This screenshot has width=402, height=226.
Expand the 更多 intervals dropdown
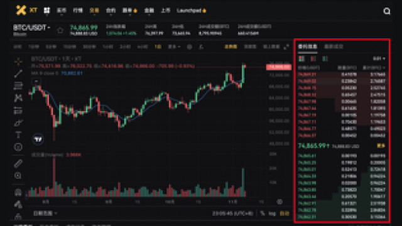click(174, 46)
